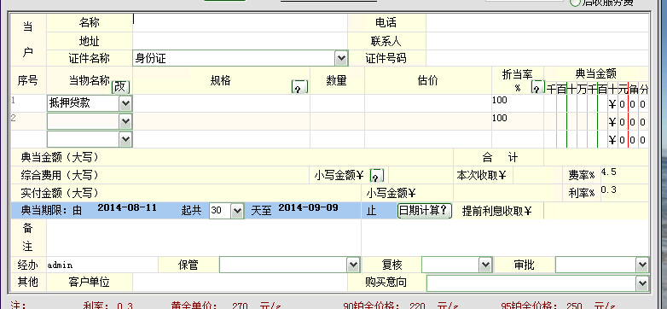Click the 综合费用（大写） label
This screenshot has width=667, height=309.
[60, 175]
